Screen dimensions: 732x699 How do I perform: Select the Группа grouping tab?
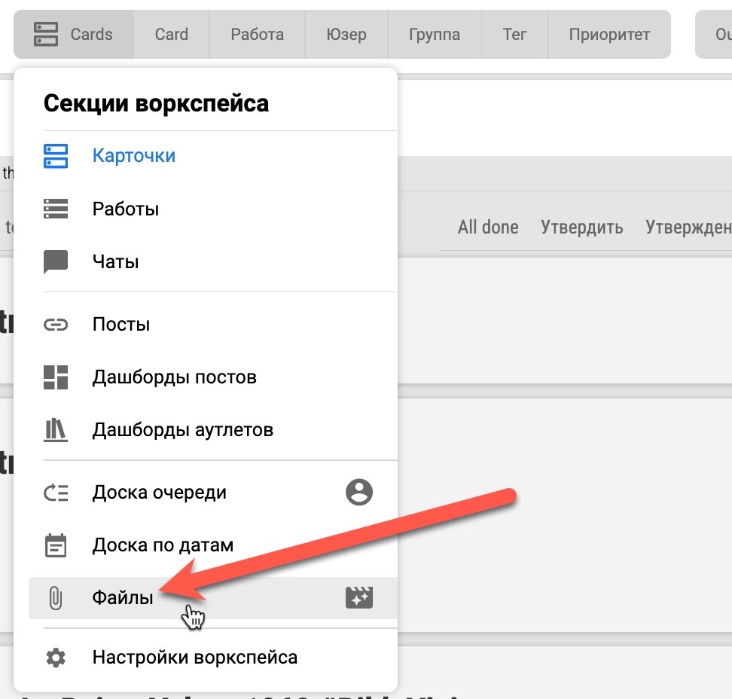click(435, 35)
